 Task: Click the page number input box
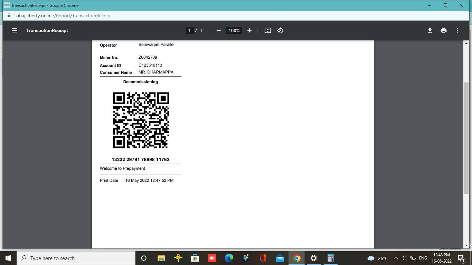[x=189, y=30]
